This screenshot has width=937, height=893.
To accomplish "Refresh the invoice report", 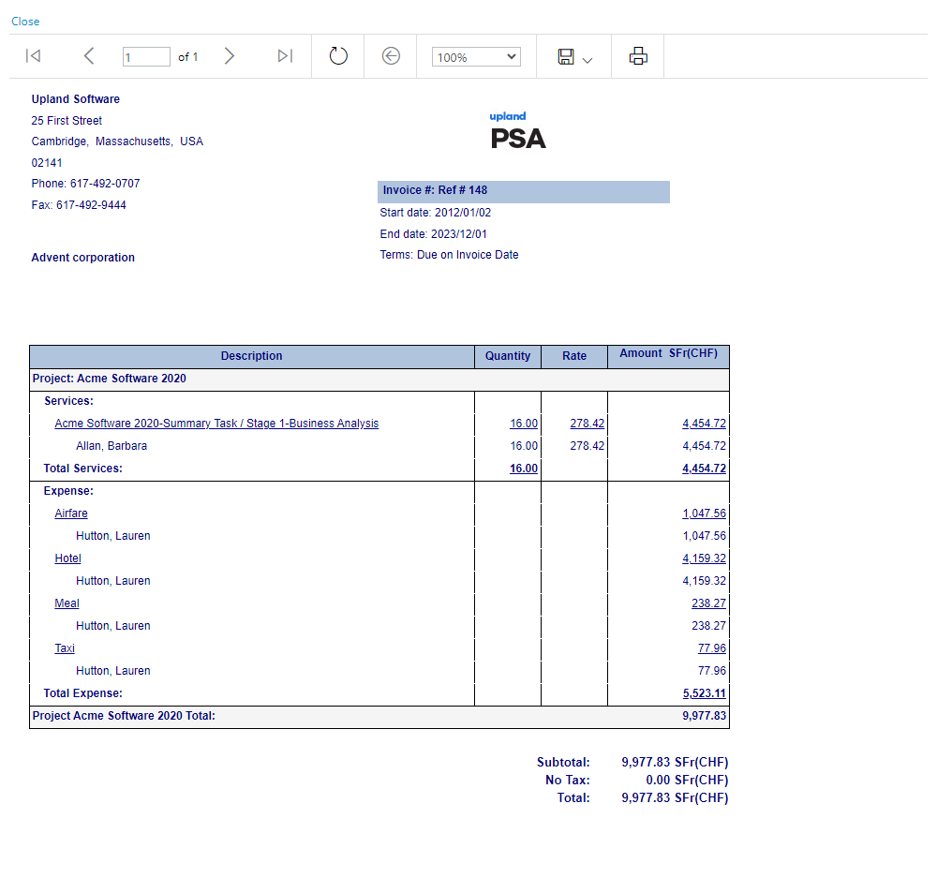I will click(x=338, y=56).
